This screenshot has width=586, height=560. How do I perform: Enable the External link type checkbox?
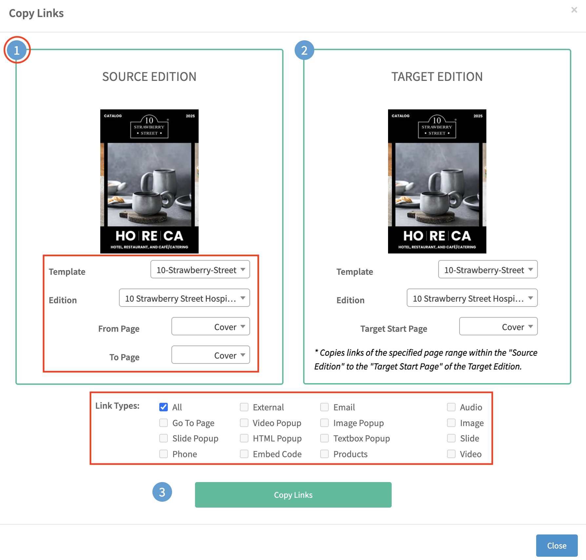(x=244, y=407)
